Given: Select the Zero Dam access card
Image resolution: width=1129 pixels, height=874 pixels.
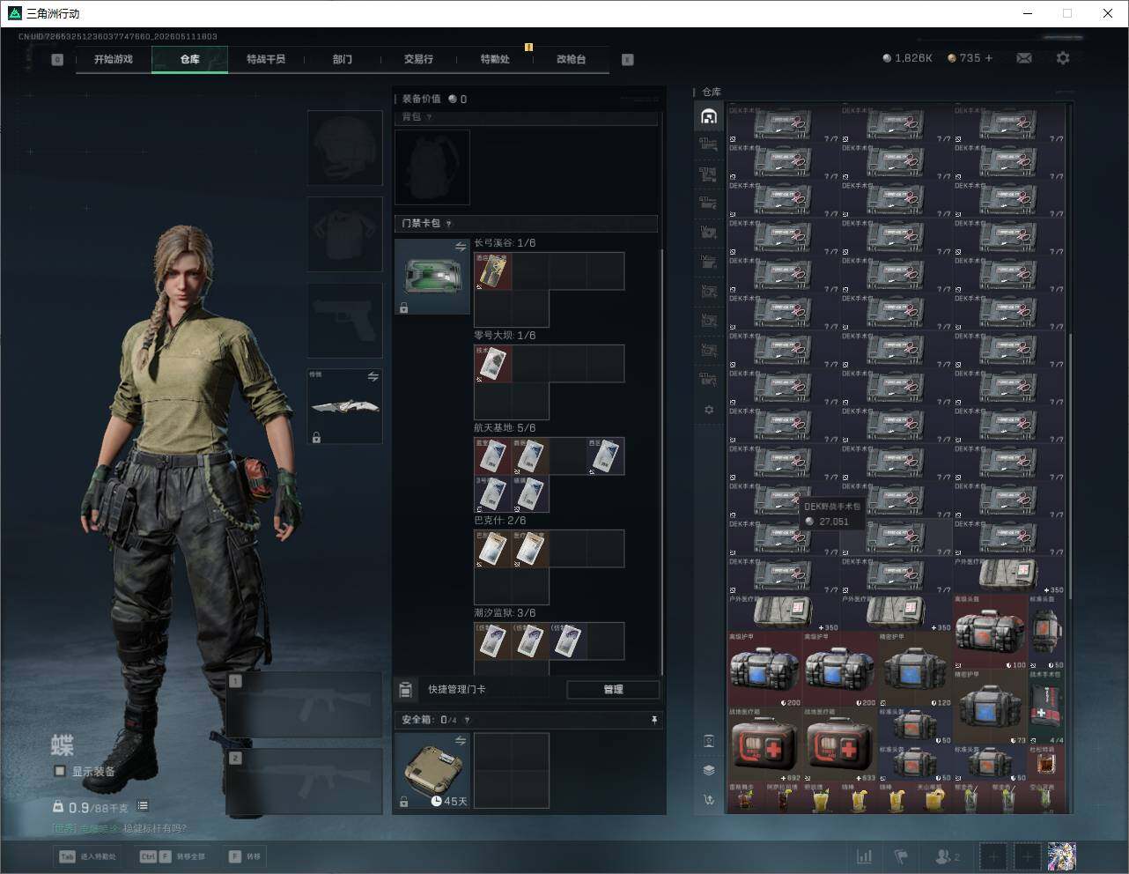Looking at the screenshot, I should coord(493,364).
